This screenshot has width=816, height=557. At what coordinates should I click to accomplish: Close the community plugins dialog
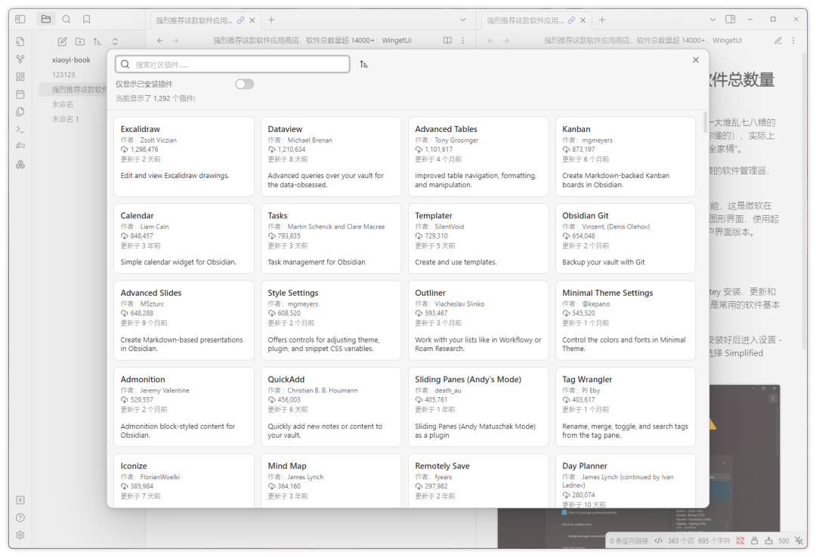[696, 60]
